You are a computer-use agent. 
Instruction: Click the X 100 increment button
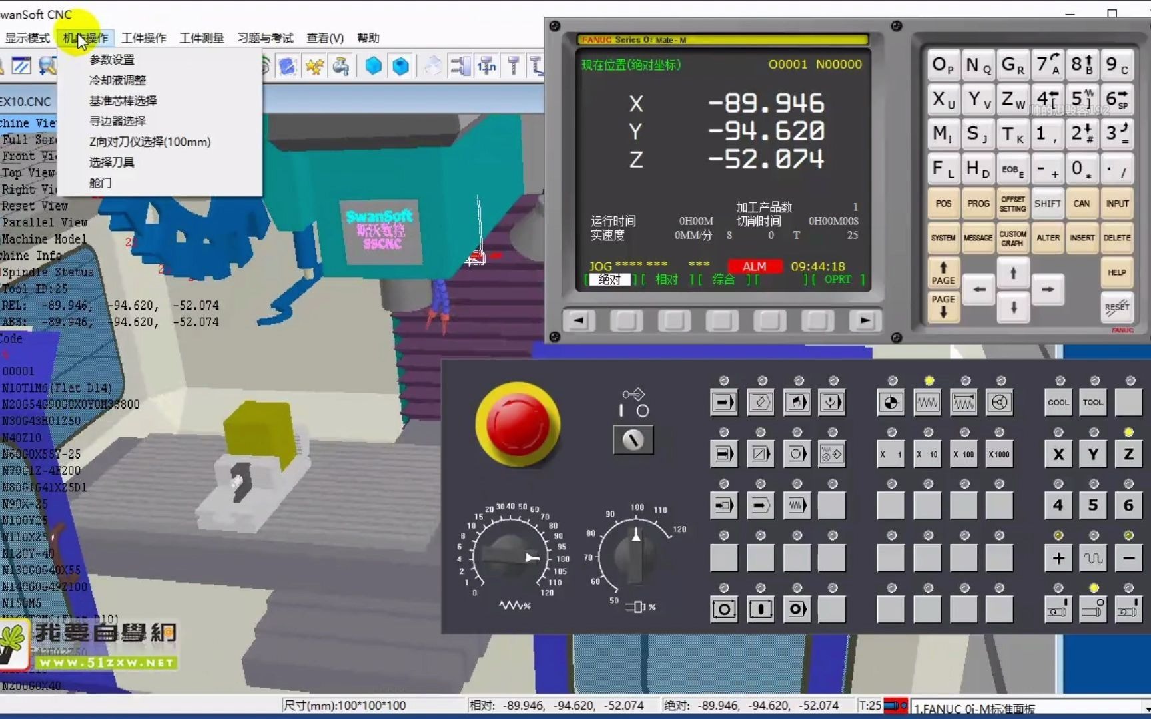click(963, 454)
